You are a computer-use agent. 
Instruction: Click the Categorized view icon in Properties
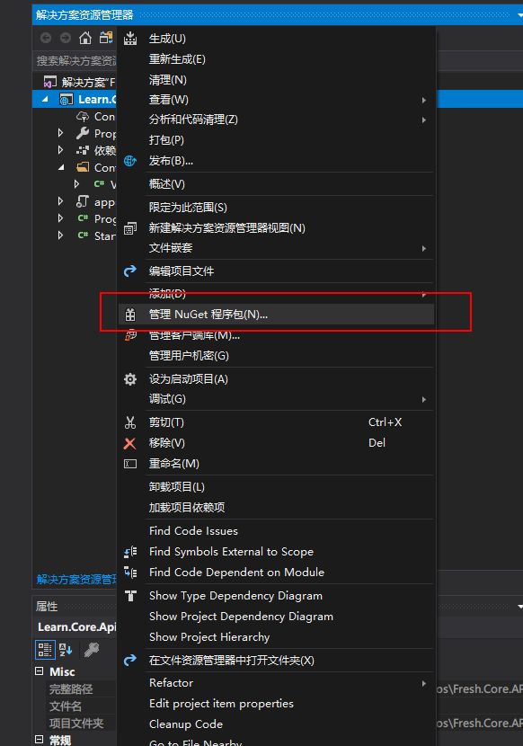[45, 650]
